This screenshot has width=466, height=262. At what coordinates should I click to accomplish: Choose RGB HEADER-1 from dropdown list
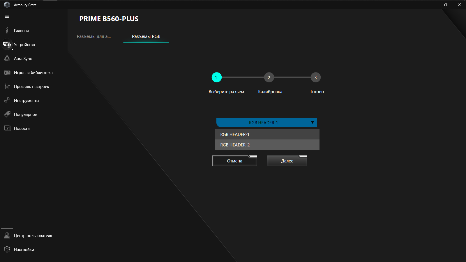[267, 134]
